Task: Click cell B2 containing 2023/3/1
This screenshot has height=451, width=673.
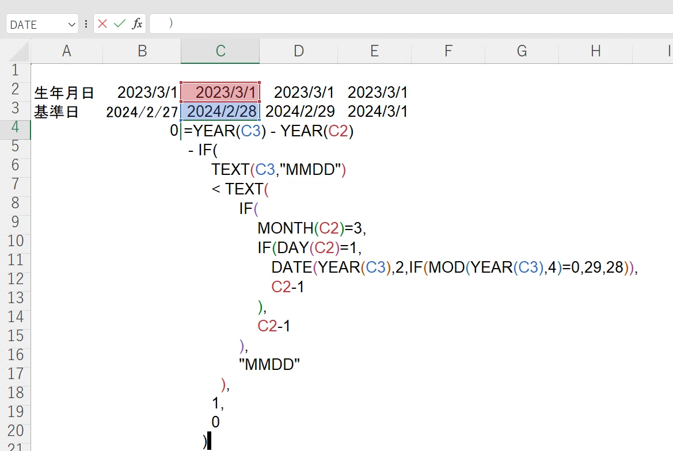Action: coord(142,92)
